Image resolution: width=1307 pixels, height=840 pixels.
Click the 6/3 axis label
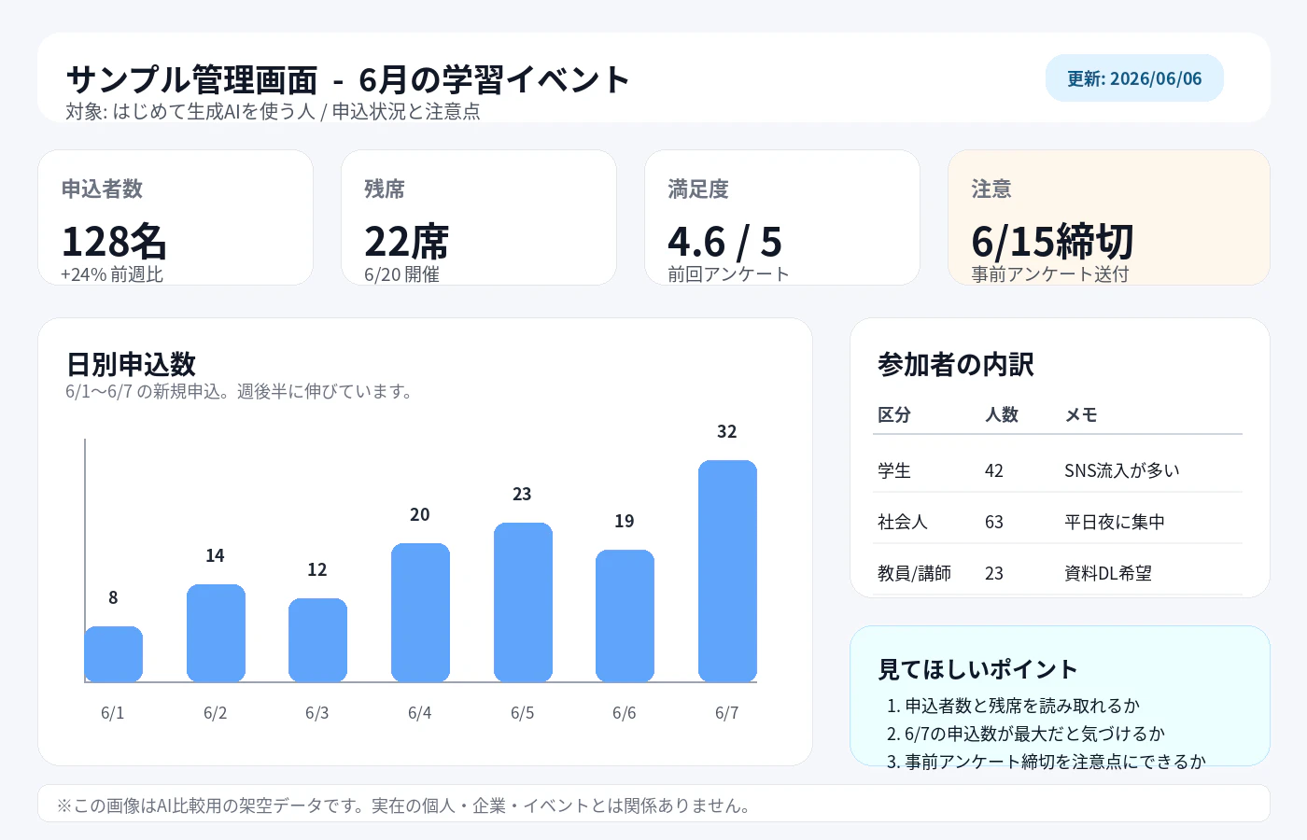point(317,713)
